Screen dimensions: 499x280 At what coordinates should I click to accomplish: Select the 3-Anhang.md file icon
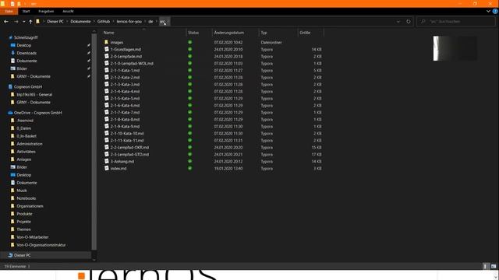(107, 161)
